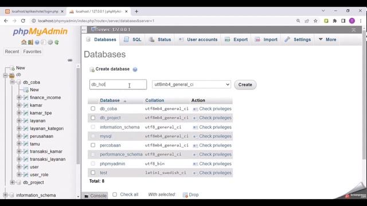Open new browser tab plus button
The image size is (367, 206).
(136, 11)
